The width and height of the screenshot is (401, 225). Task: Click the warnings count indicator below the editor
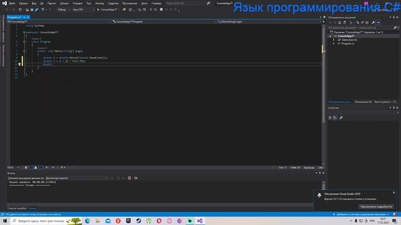pos(38,167)
